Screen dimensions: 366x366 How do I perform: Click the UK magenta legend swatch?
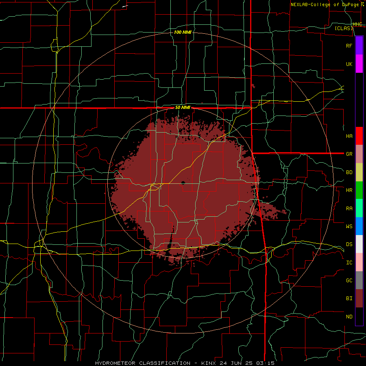click(x=359, y=64)
